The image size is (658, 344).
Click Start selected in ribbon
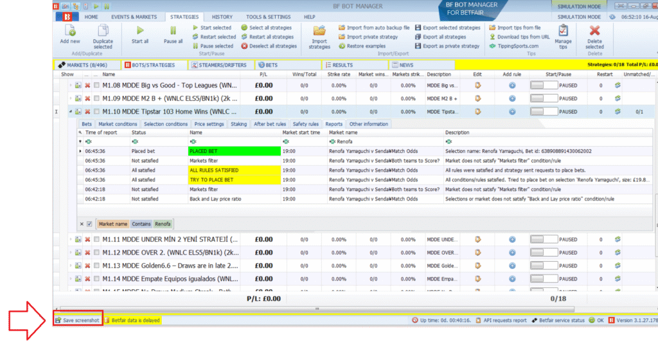212,28
